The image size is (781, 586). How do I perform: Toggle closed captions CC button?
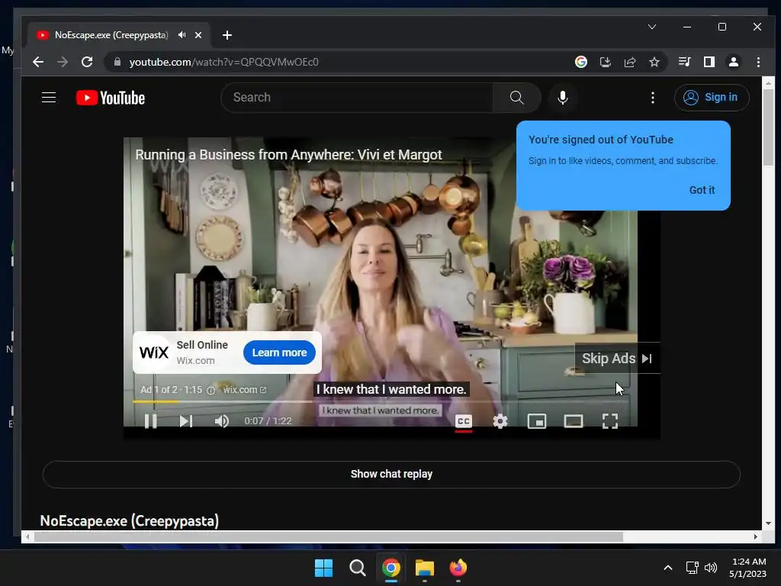[463, 421]
